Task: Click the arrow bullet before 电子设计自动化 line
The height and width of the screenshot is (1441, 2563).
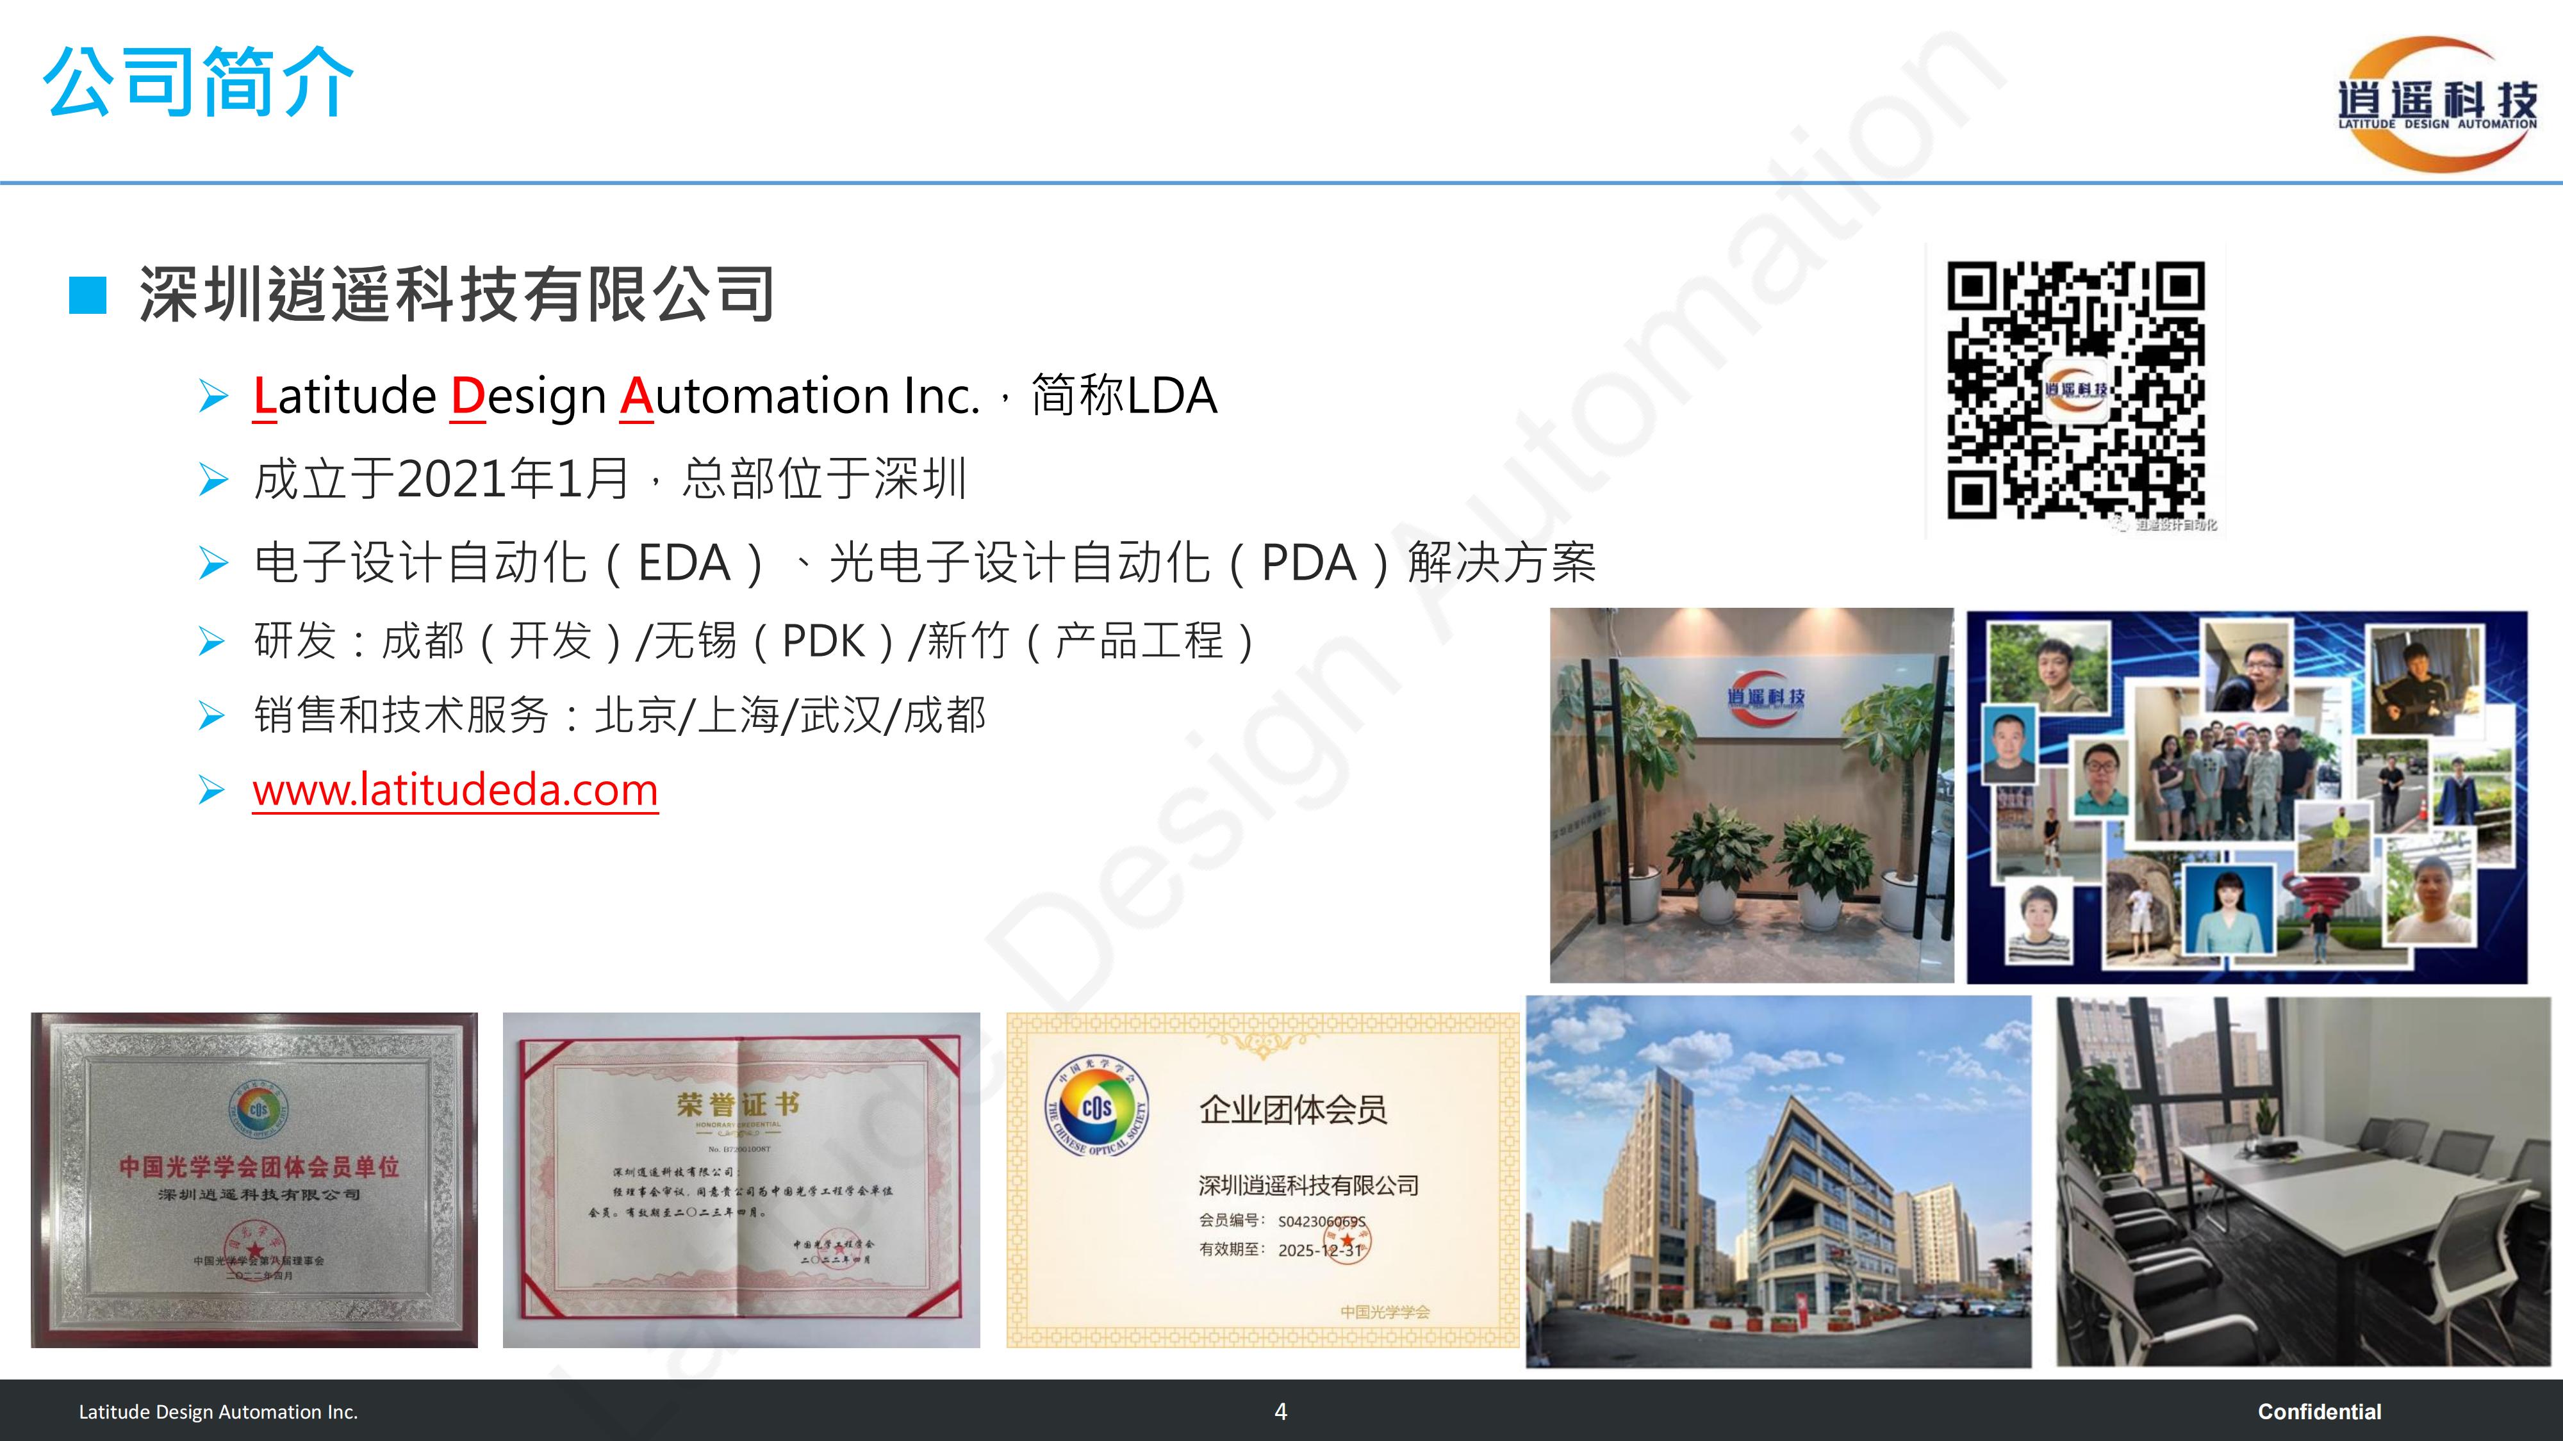Action: [x=213, y=564]
